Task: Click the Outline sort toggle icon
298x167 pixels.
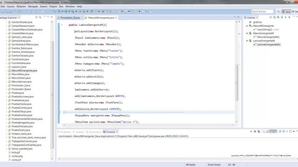Action: 274,18
